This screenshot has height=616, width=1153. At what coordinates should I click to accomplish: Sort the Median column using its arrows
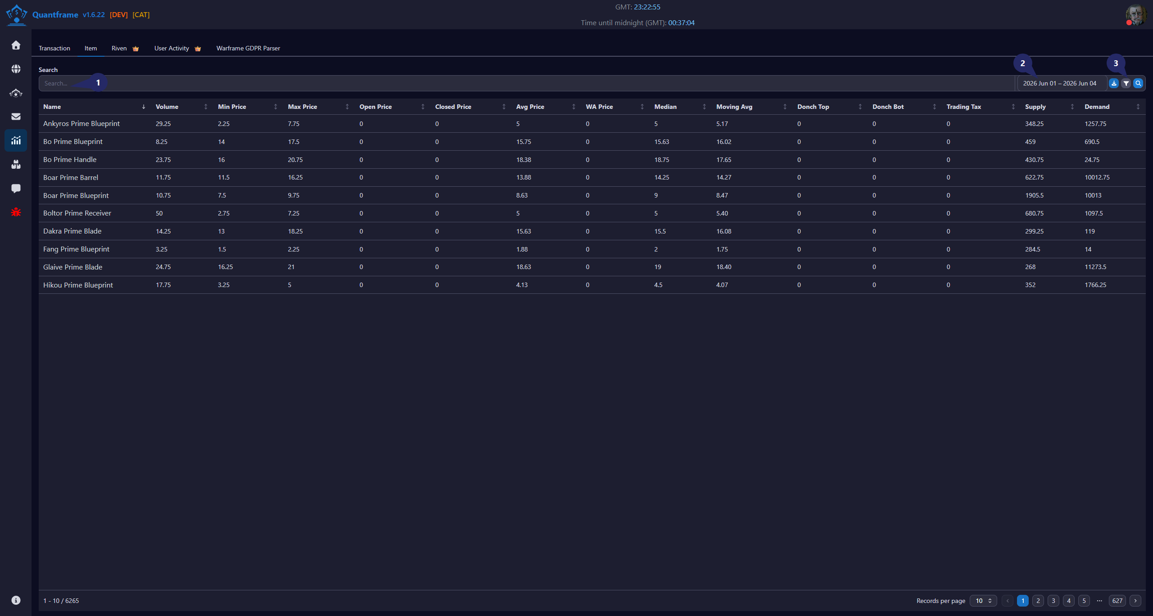pyautogui.click(x=704, y=107)
